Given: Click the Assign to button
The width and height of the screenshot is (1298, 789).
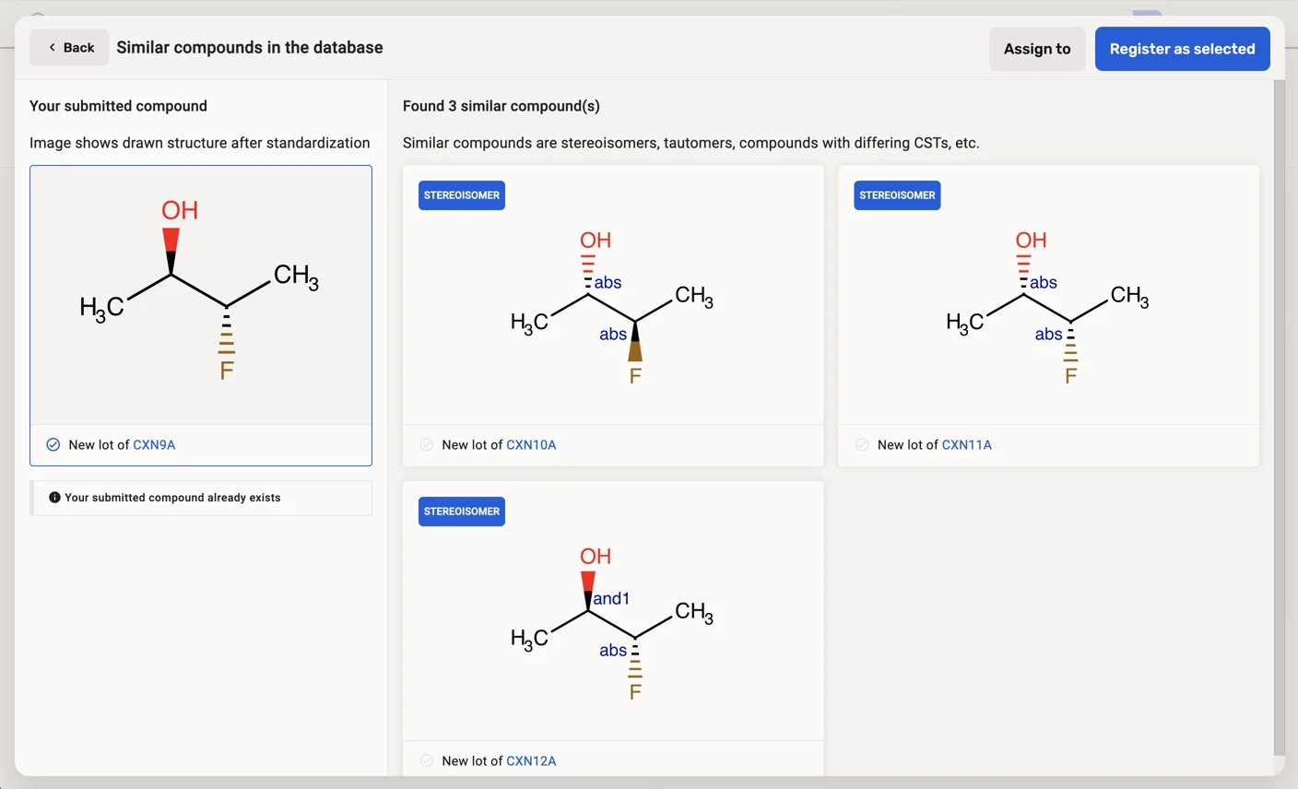Looking at the screenshot, I should (1037, 49).
